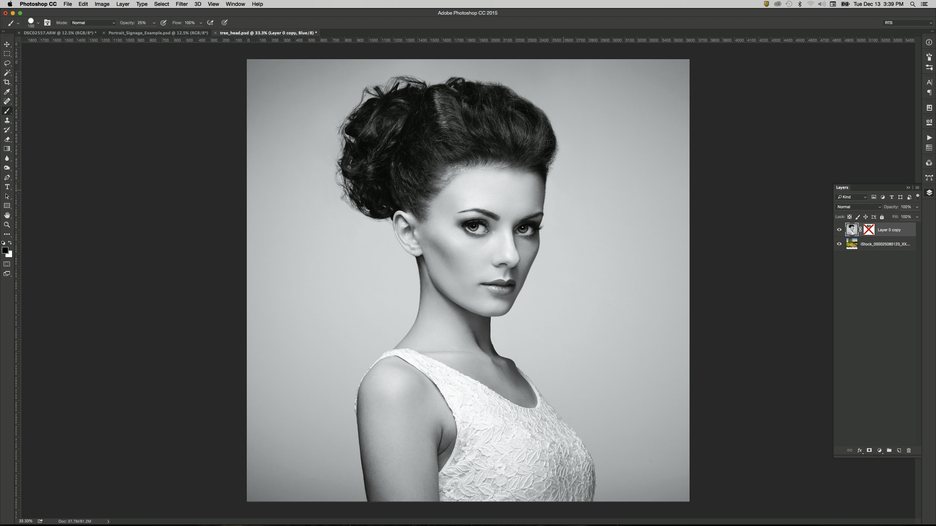Click the foreground color swatch
936x526 pixels.
5,250
